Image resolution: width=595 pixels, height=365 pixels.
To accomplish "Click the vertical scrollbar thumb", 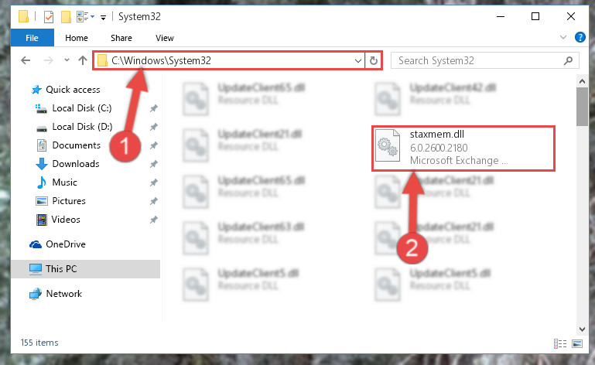I will (x=582, y=107).
